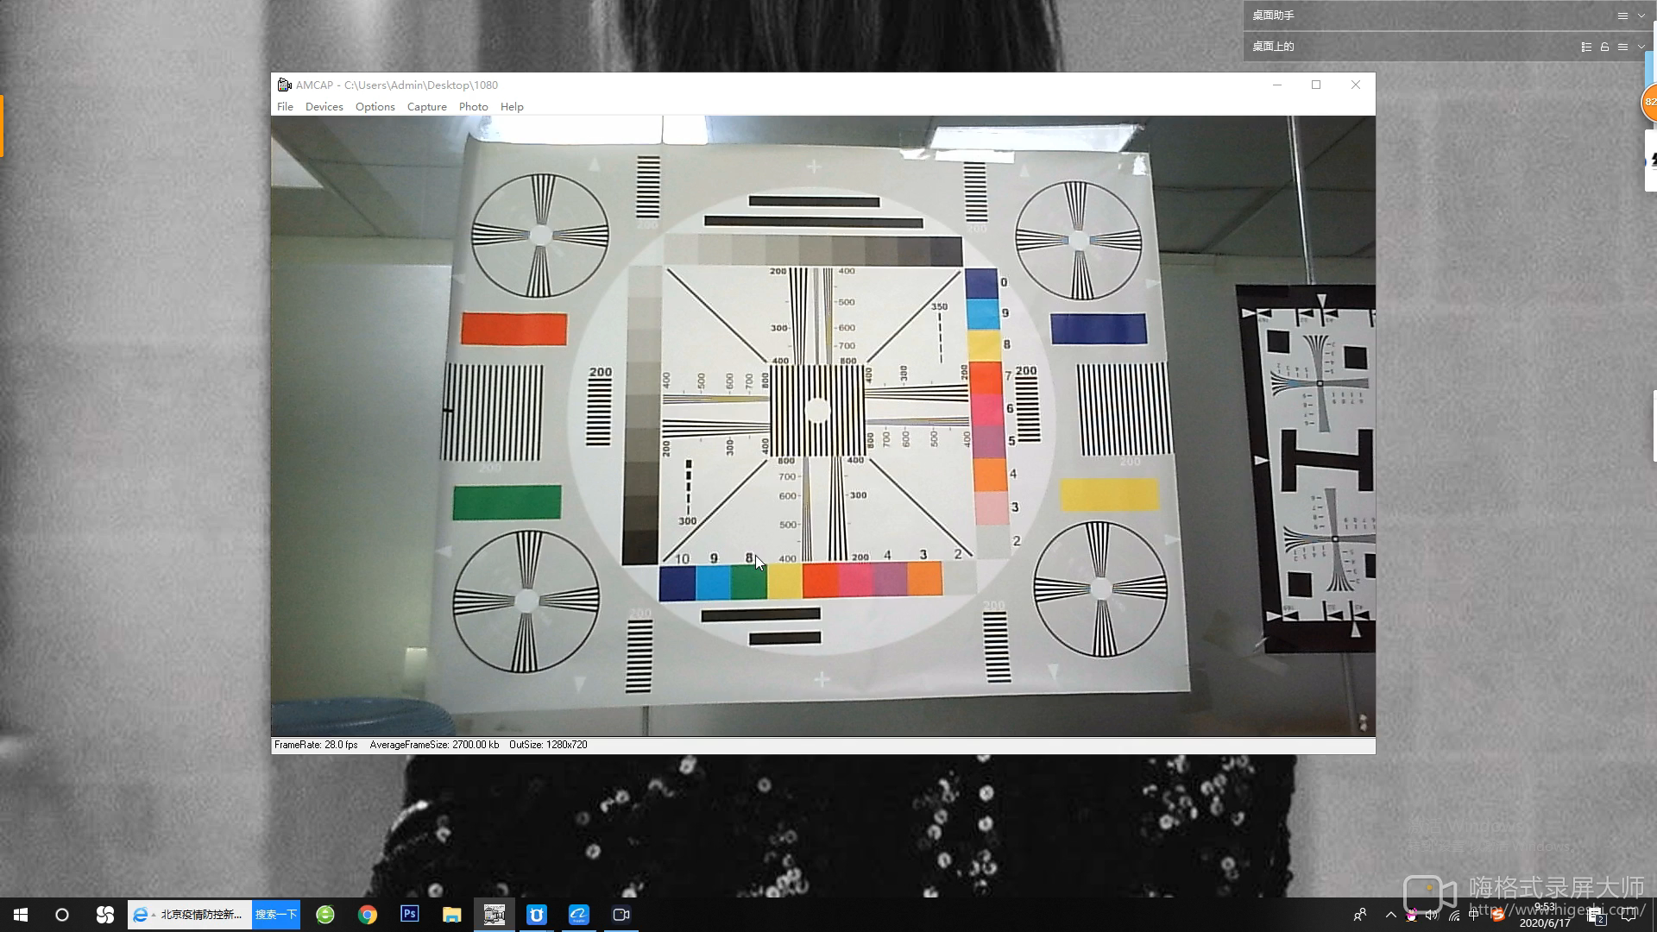Toggle the 中 input language indicator

[x=1475, y=915]
